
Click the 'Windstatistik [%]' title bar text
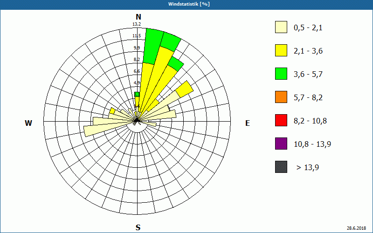click(189, 4)
